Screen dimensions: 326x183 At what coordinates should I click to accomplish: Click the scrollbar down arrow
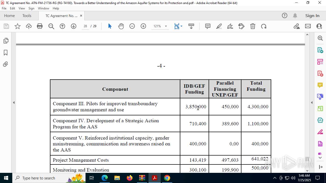coord(307,171)
